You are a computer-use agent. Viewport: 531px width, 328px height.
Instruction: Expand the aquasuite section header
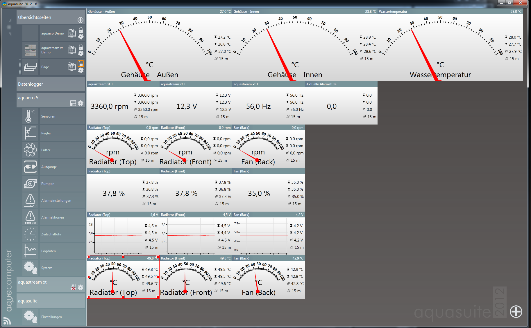click(51, 301)
